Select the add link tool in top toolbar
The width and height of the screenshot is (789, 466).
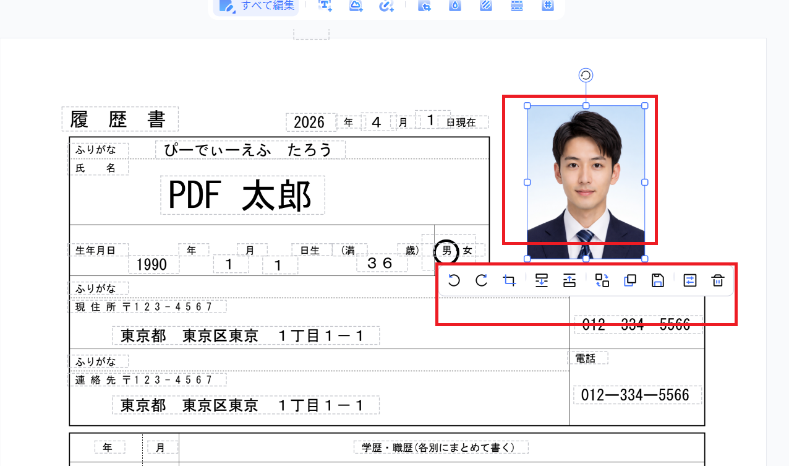coord(386,6)
